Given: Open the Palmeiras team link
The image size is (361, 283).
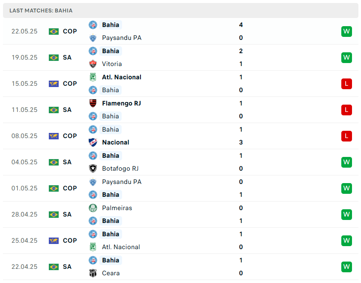Looking at the screenshot, I should coord(117,208).
